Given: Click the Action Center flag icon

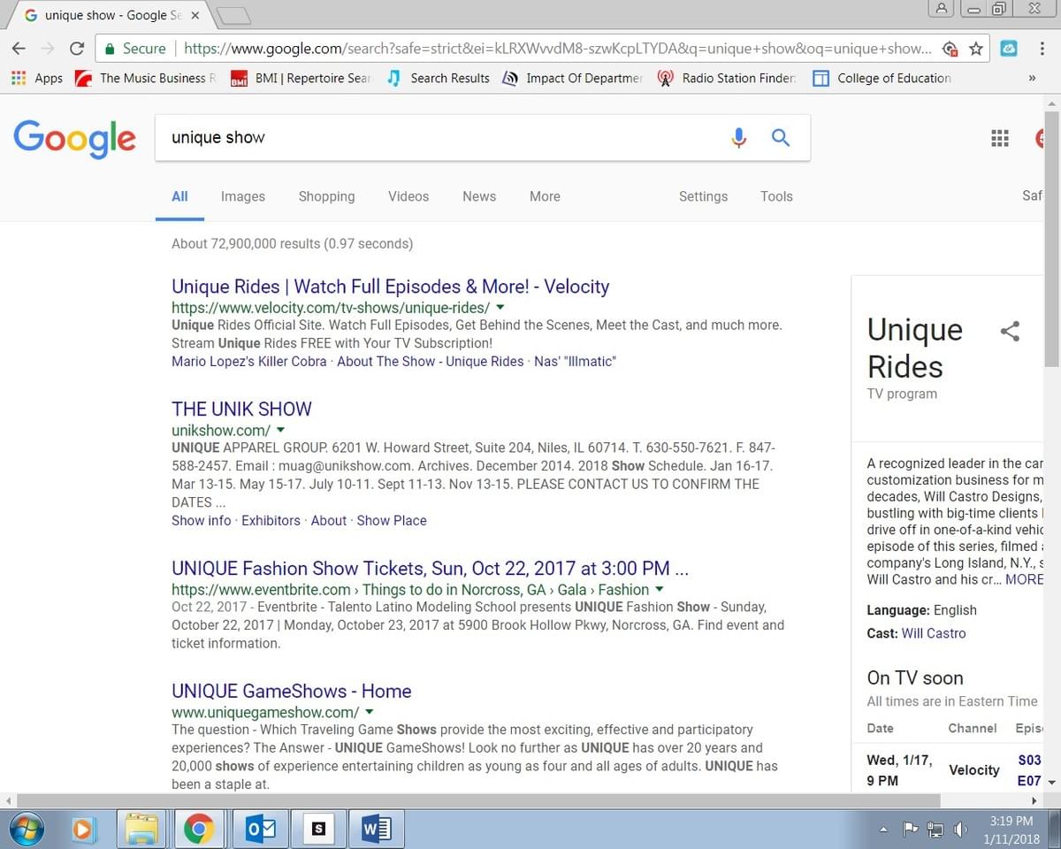Looking at the screenshot, I should coord(910,830).
